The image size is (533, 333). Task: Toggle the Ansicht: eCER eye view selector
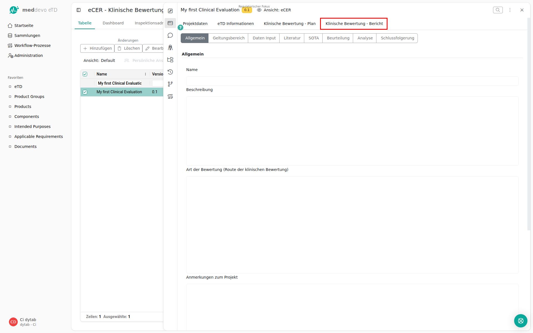274,10
